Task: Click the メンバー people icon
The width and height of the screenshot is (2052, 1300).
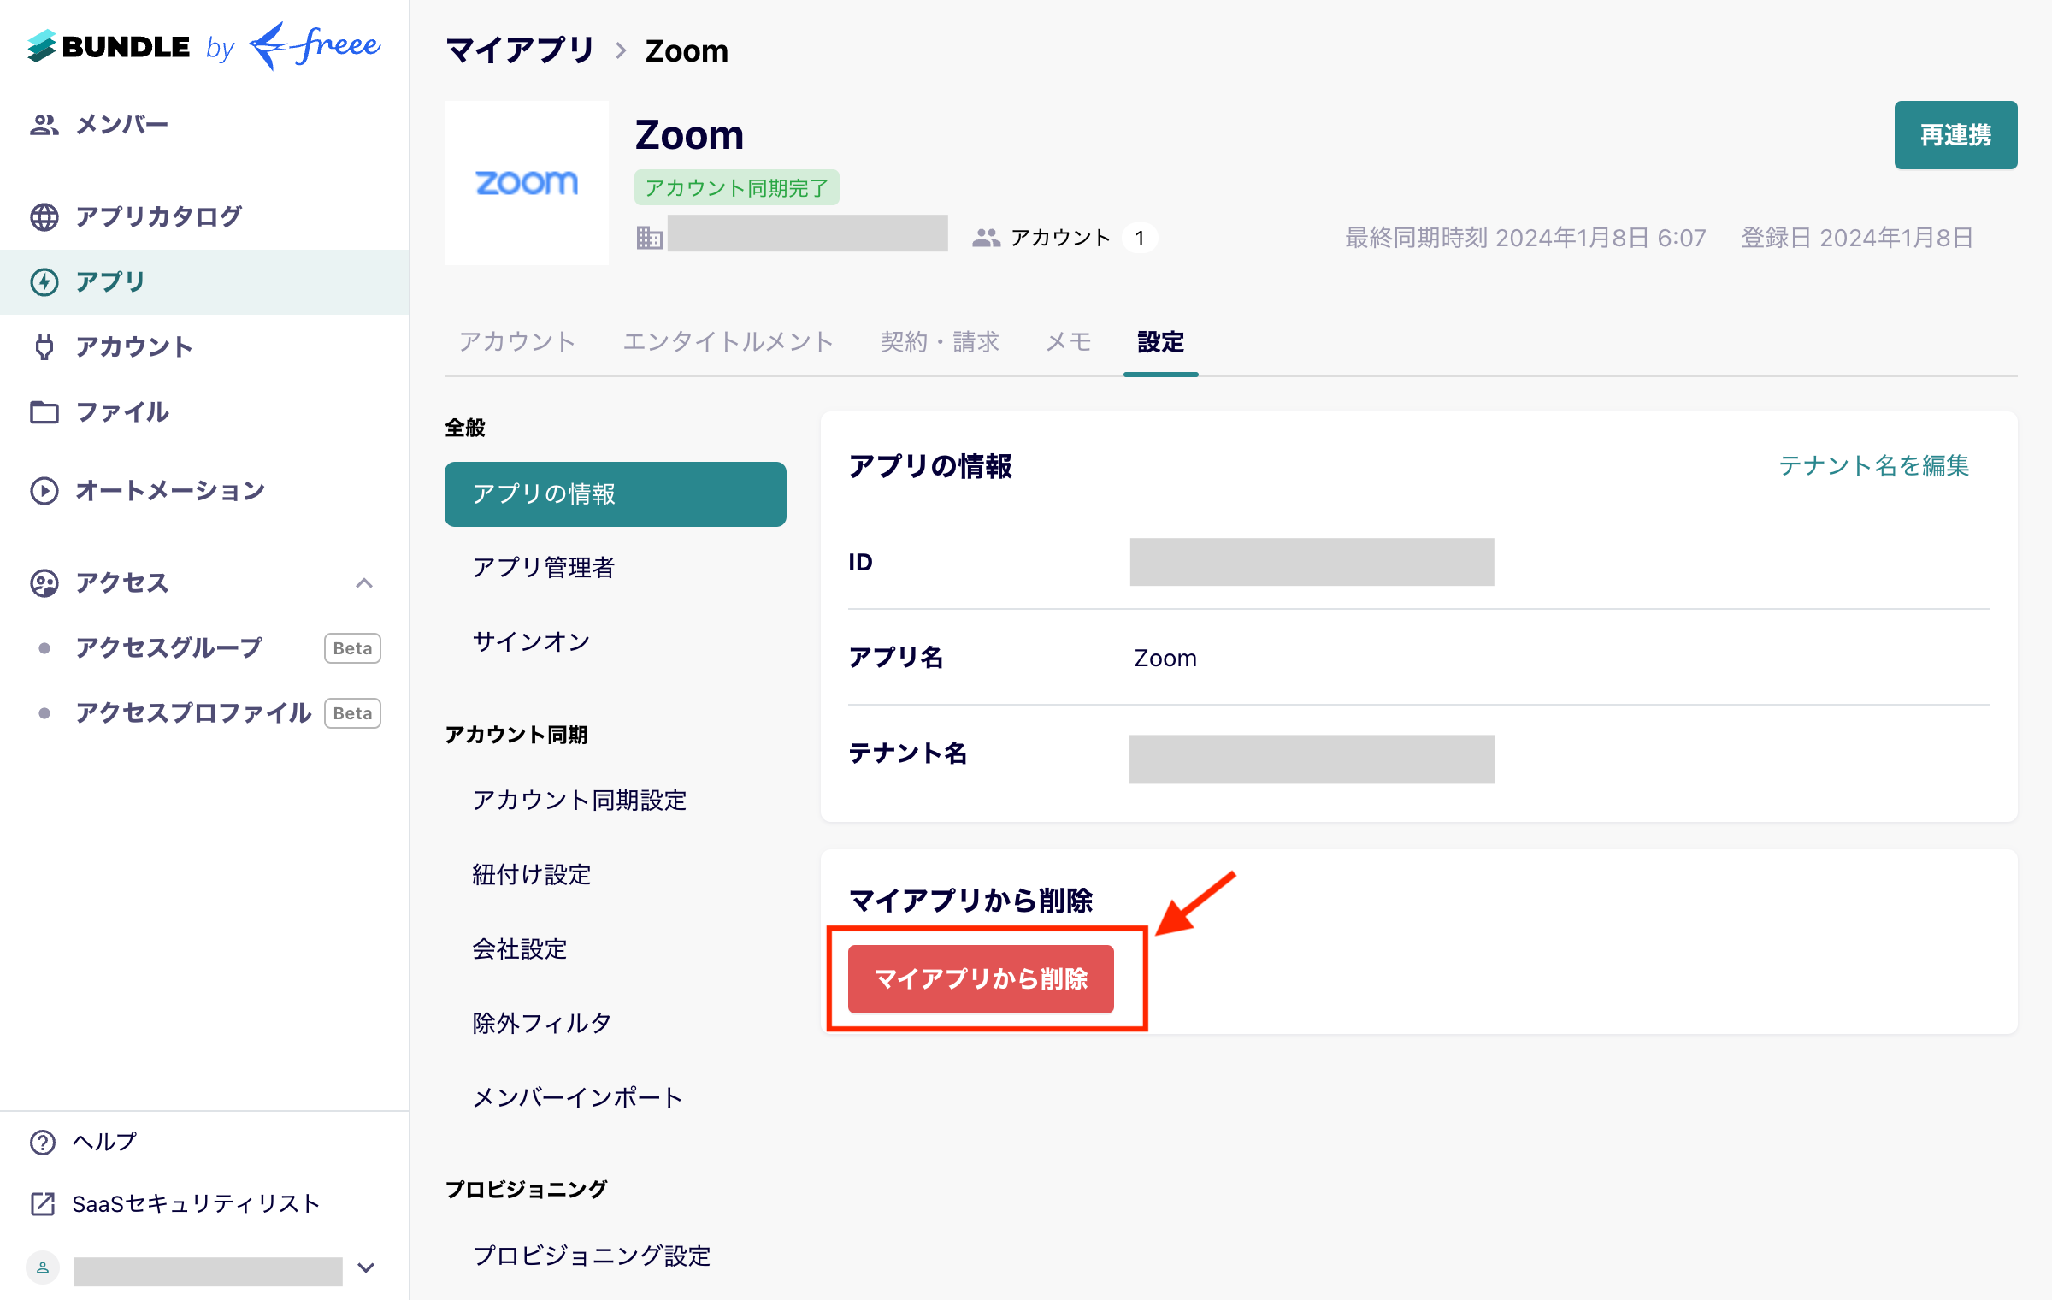Action: pyautogui.click(x=44, y=125)
